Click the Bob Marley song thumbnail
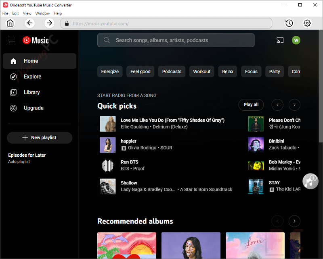Viewport: 323px width, 259px height. coord(256,166)
